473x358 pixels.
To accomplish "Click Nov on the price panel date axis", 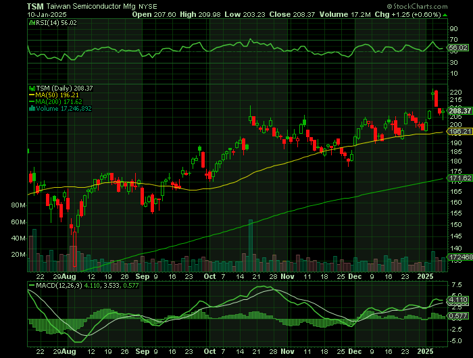I will pos(287,276).
